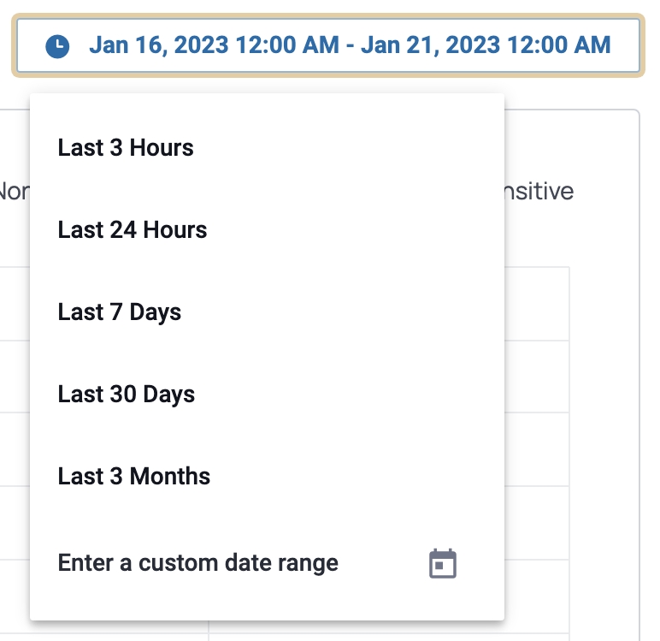Select Last 30 Days time range
This screenshot has width=660, height=641.
pos(127,395)
